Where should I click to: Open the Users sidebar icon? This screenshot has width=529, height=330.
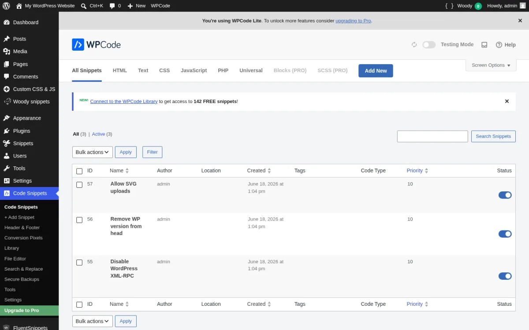pyautogui.click(x=7, y=156)
